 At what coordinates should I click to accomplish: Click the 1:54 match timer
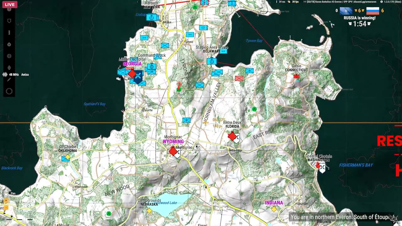tap(360, 24)
